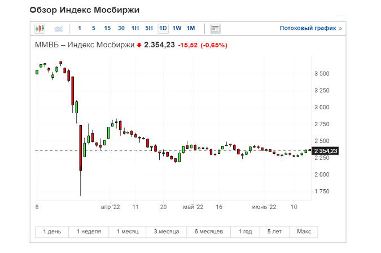The image size is (381, 253).
Task: Set the 1-minute interval
Action: coord(80,28)
